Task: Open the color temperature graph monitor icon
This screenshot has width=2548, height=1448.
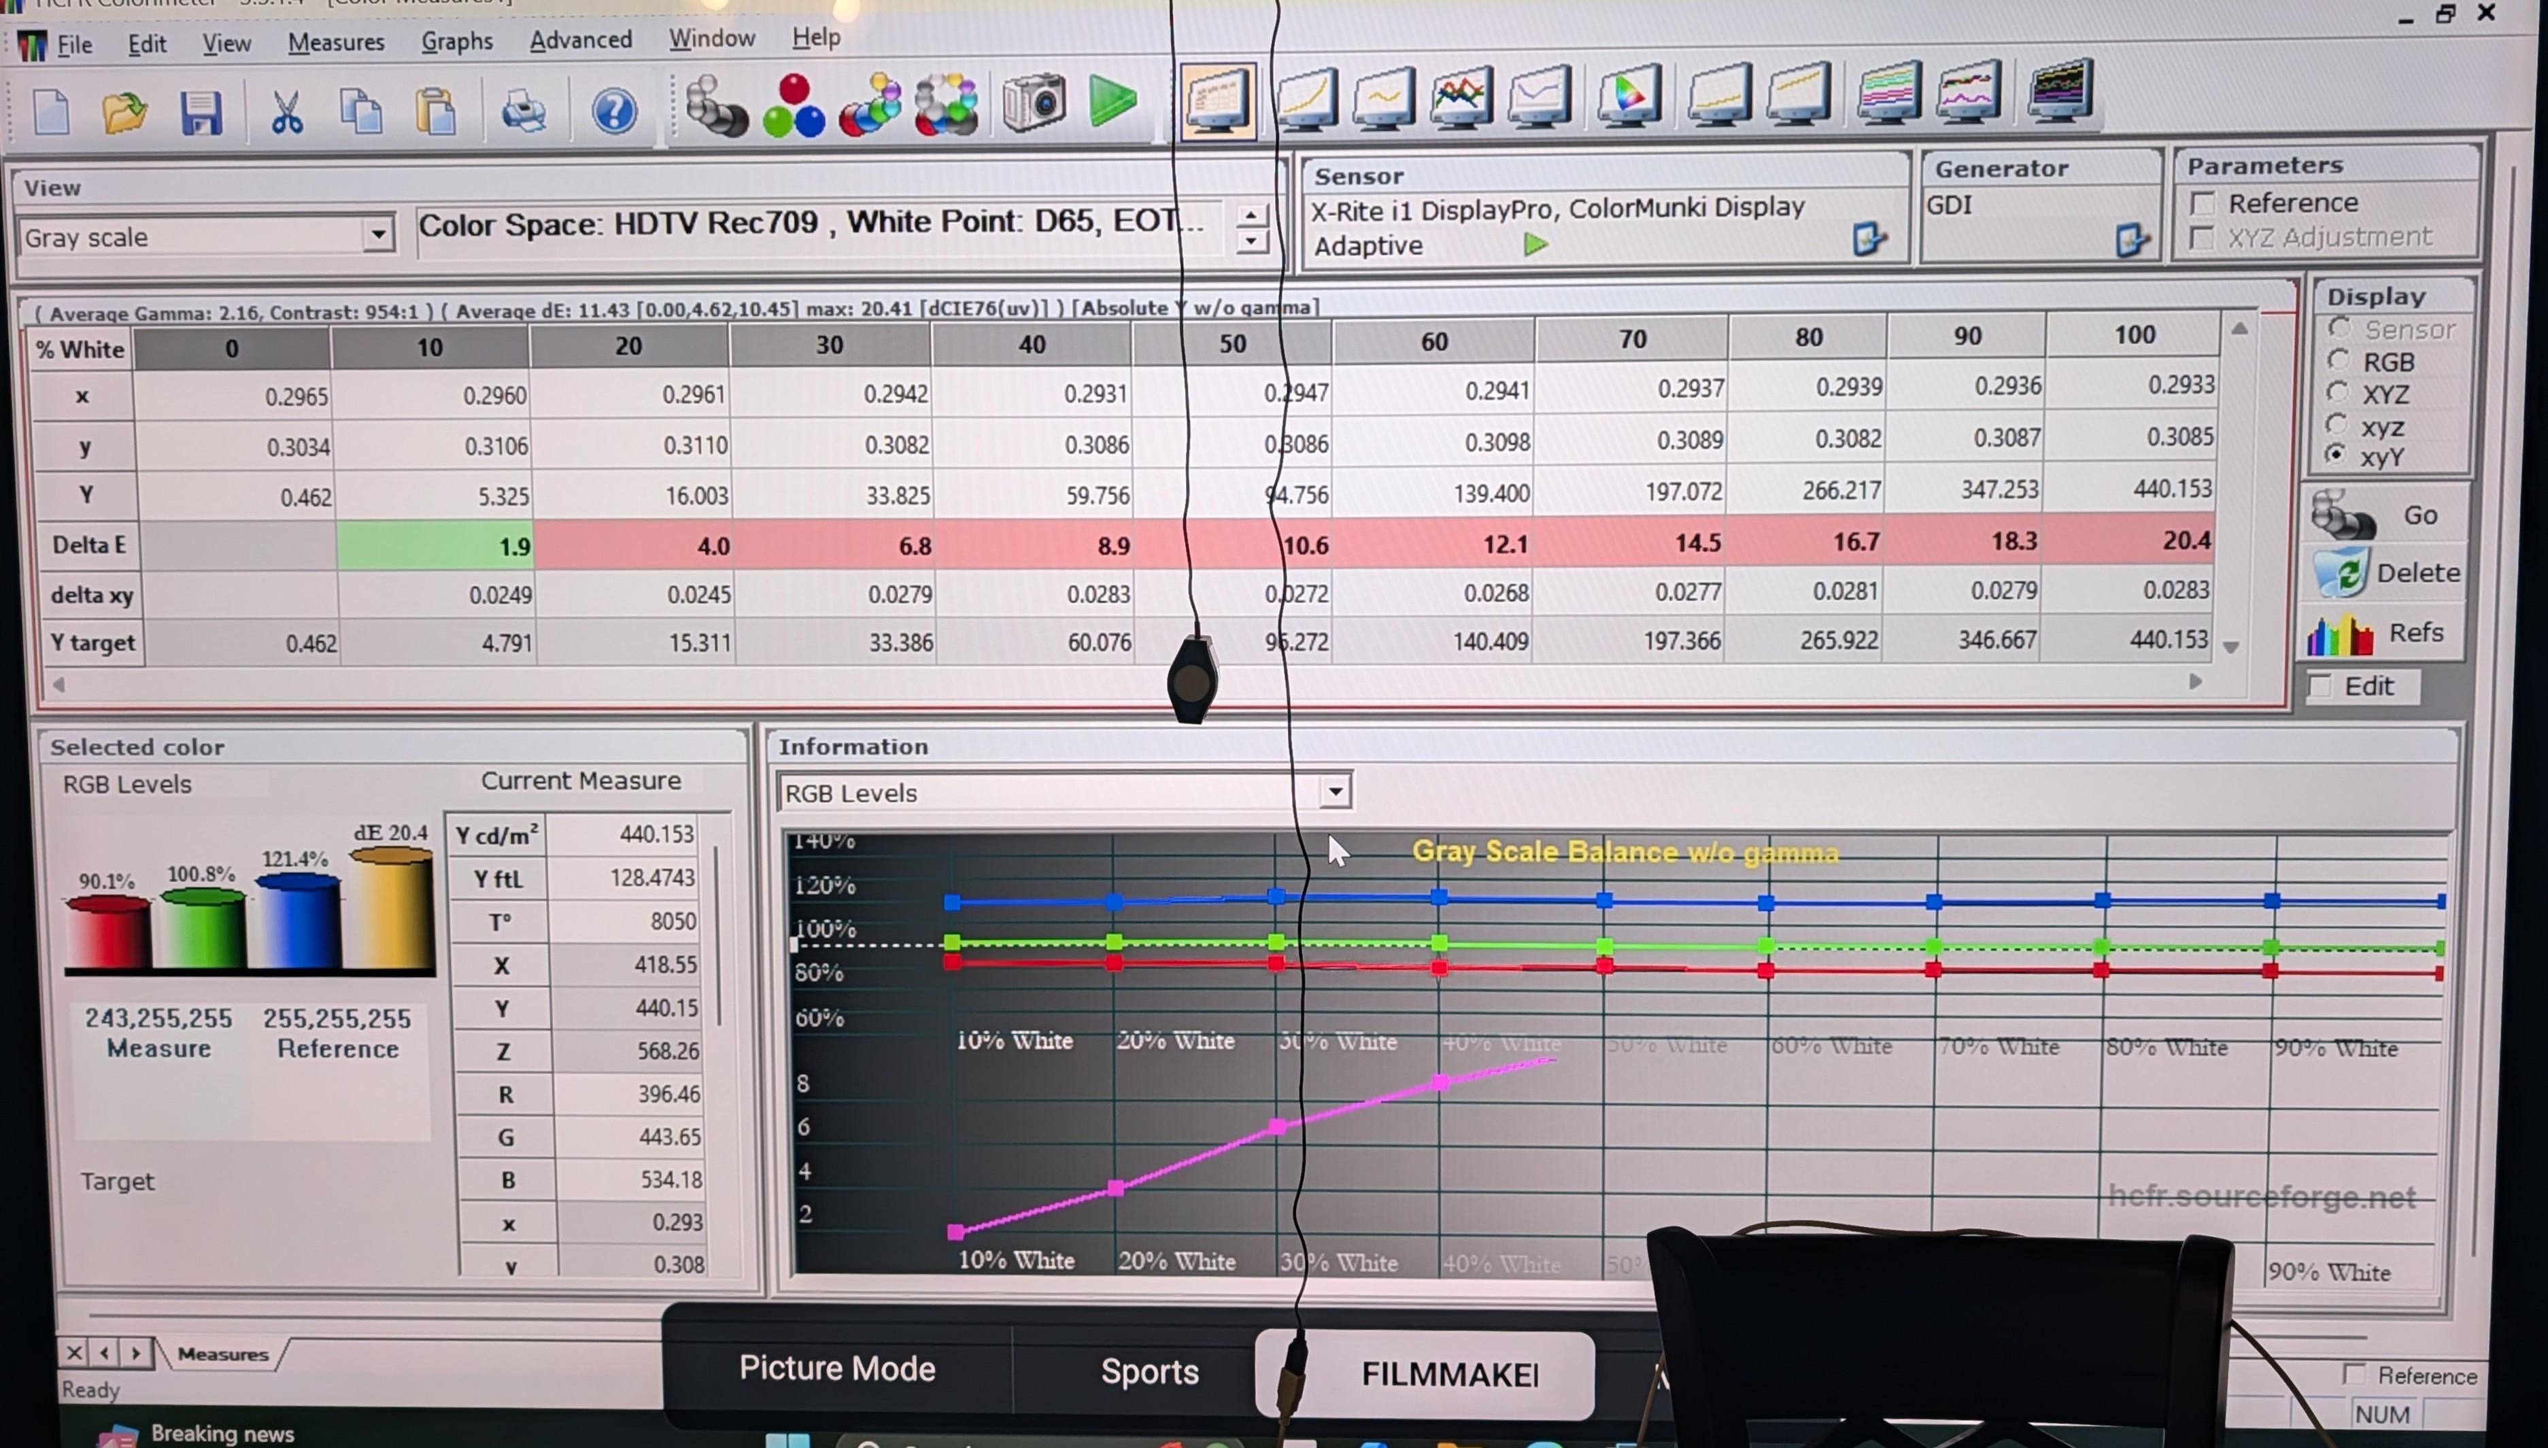Action: click(1540, 95)
